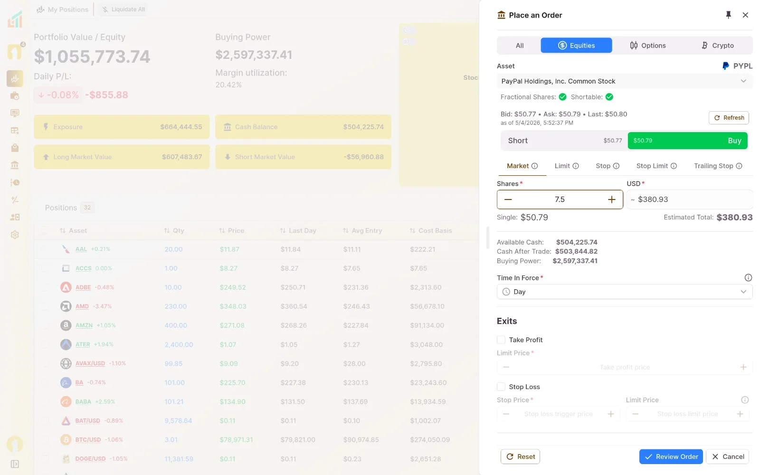Click the take profit price field
The width and height of the screenshot is (760, 475).
click(x=625, y=367)
